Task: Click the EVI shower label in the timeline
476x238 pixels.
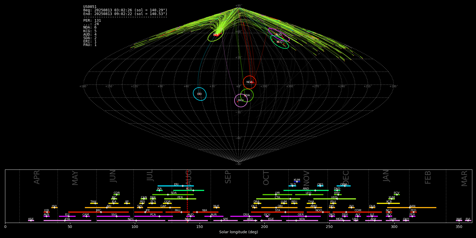Action: 468,219
